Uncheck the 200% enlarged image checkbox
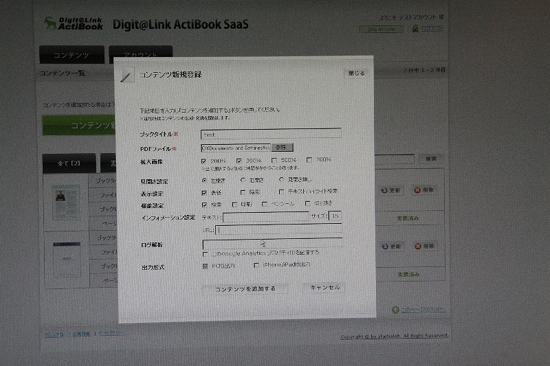Image resolution: width=550 pixels, height=366 pixels. [203, 161]
